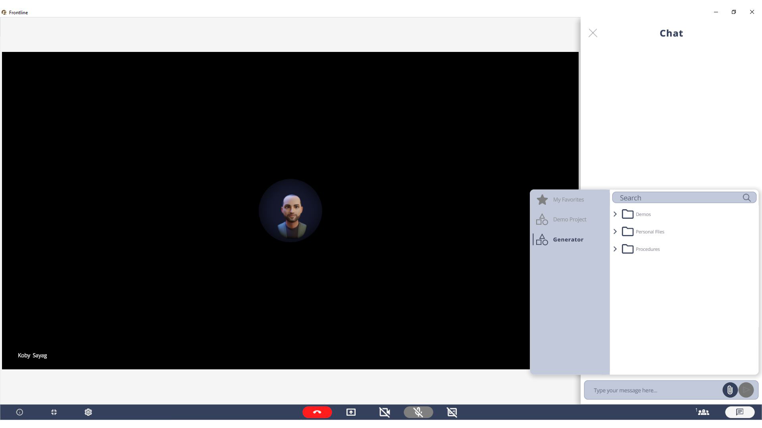This screenshot has height=428, width=762.
Task: Click the red hang up call button
Action: (x=317, y=412)
